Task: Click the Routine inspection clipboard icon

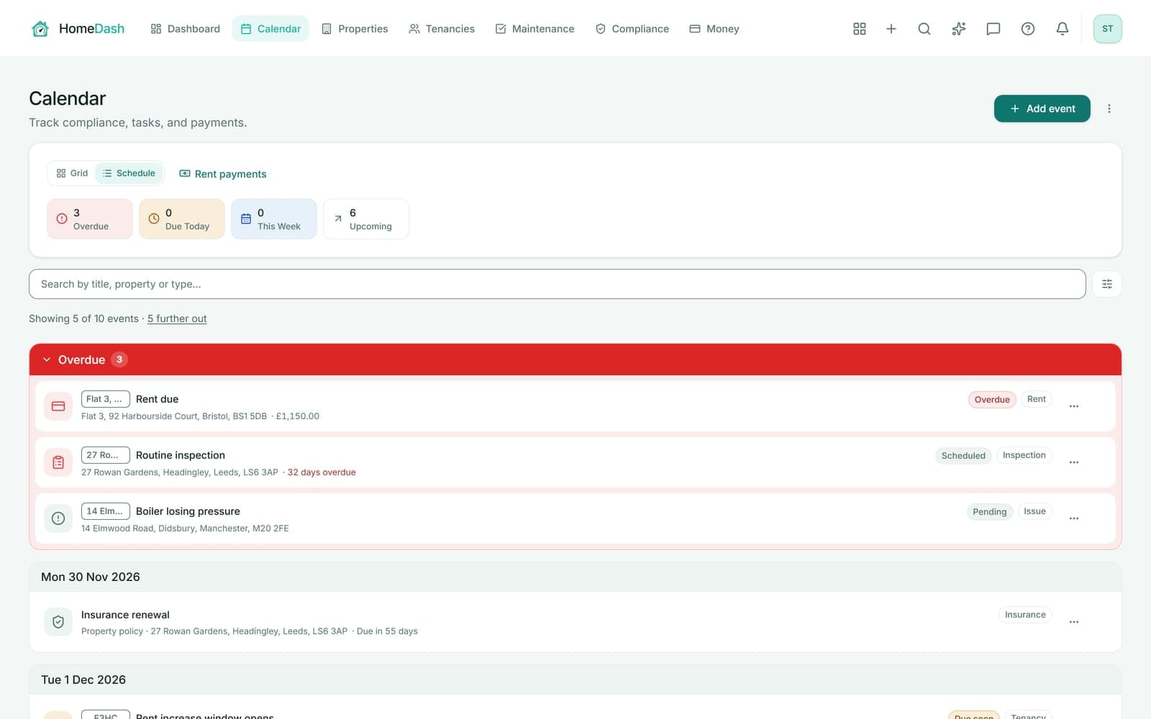Action: click(x=58, y=462)
